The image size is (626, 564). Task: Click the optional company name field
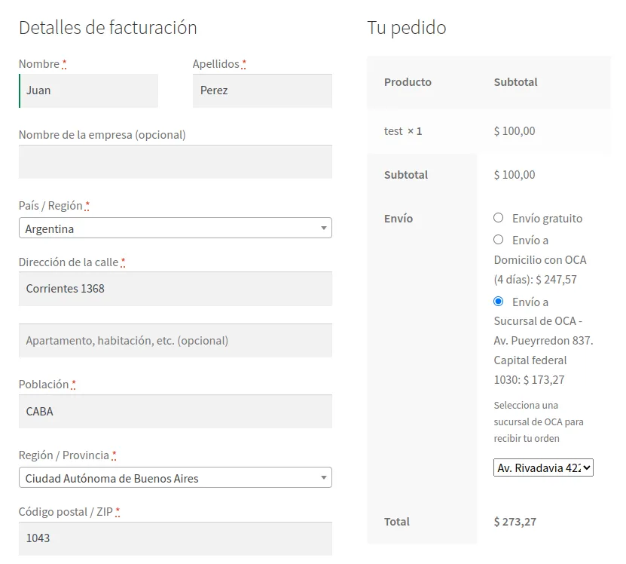click(x=175, y=161)
